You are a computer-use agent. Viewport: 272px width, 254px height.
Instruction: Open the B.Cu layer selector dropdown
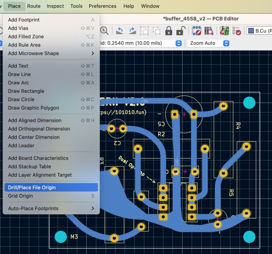coord(259,31)
